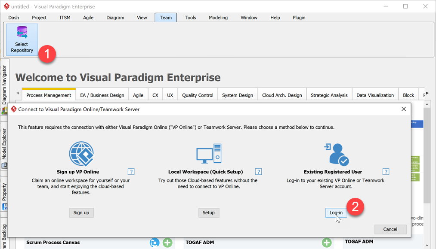Image resolution: width=436 pixels, height=249 pixels.
Task: Cancel the connection dialog
Action: [x=390, y=229]
